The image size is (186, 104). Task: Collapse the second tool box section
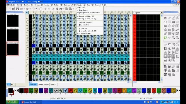click(178, 42)
